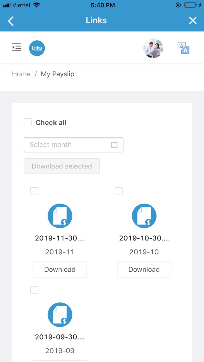Close the Links web view

pos(193,20)
